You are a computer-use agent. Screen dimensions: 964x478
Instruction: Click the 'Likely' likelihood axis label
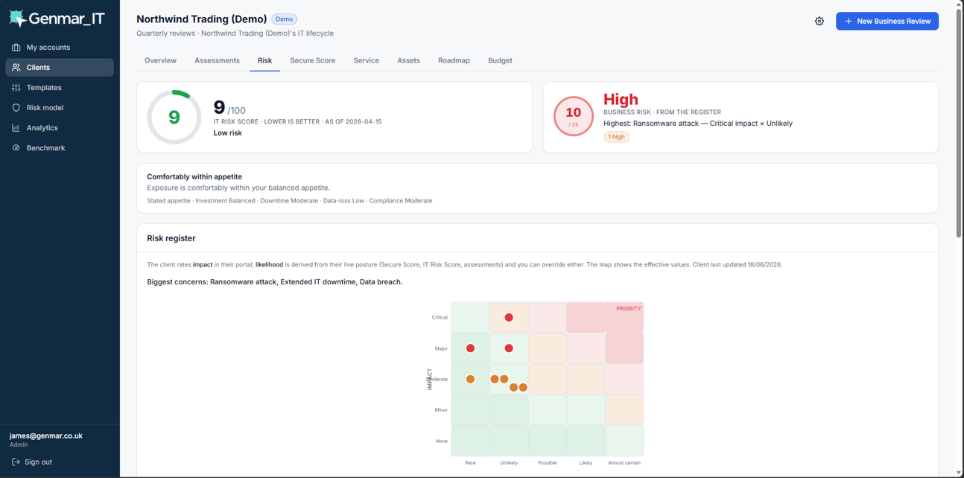coord(586,463)
